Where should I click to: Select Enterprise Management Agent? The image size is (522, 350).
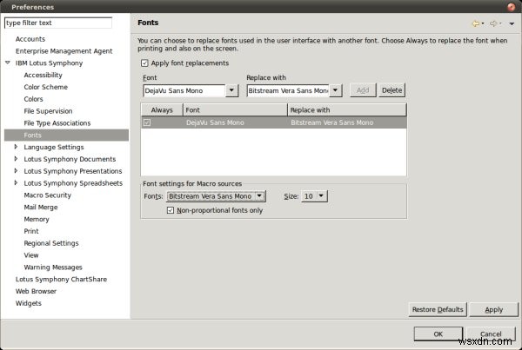pyautogui.click(x=64, y=51)
